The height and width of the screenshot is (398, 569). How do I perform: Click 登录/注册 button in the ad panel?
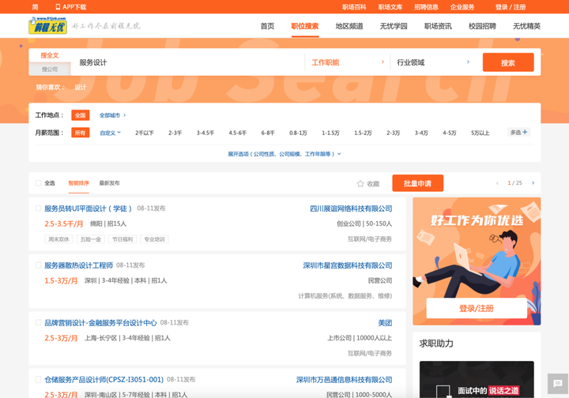tap(477, 309)
